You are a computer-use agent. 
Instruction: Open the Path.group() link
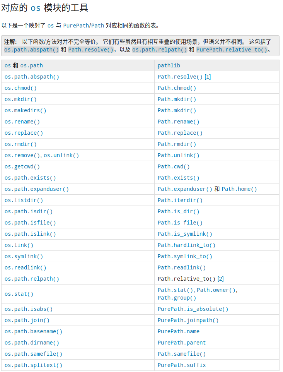pyautogui.click(x=177, y=298)
